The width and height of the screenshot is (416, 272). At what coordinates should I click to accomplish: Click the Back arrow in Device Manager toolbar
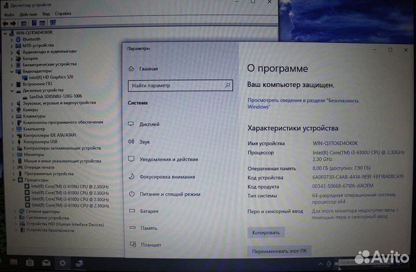pyautogui.click(x=5, y=23)
